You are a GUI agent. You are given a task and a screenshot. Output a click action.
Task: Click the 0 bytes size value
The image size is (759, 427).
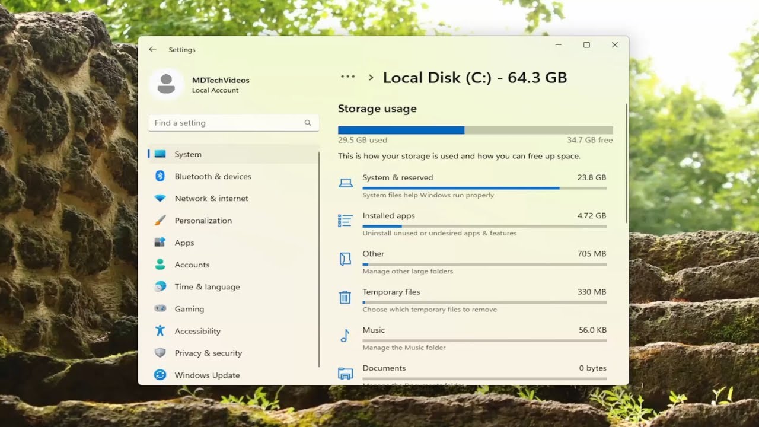tap(593, 368)
